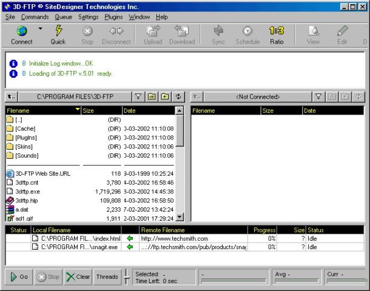
Task: Sort local files by Size column
Action: (101, 110)
